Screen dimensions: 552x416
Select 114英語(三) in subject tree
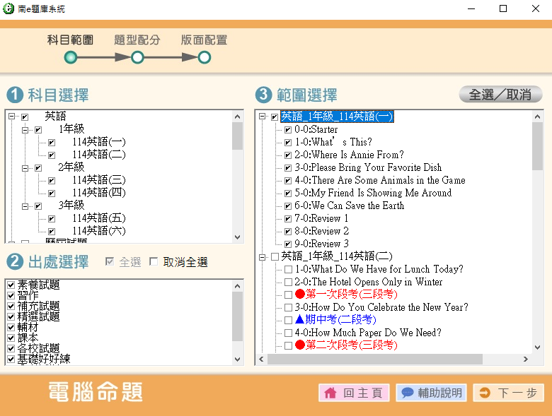pos(98,180)
